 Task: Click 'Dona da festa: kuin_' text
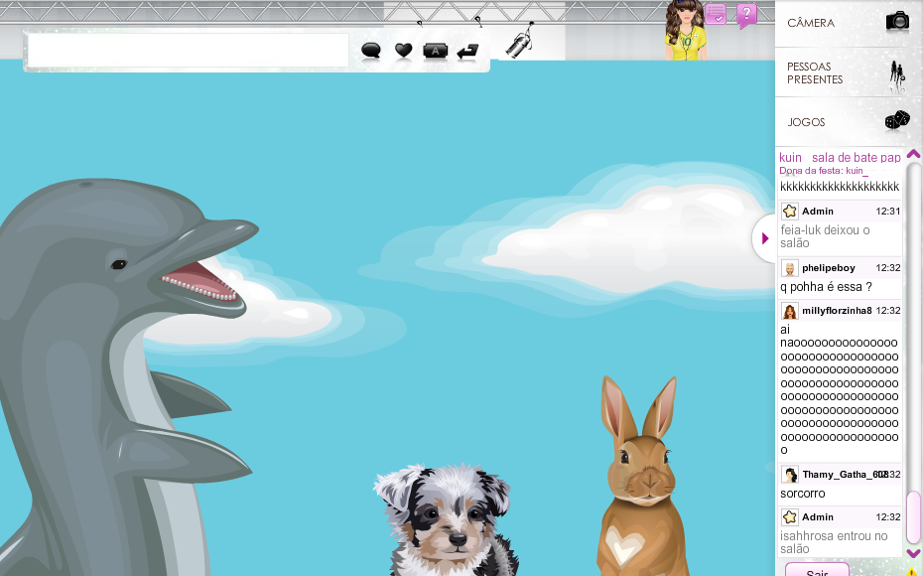[824, 171]
